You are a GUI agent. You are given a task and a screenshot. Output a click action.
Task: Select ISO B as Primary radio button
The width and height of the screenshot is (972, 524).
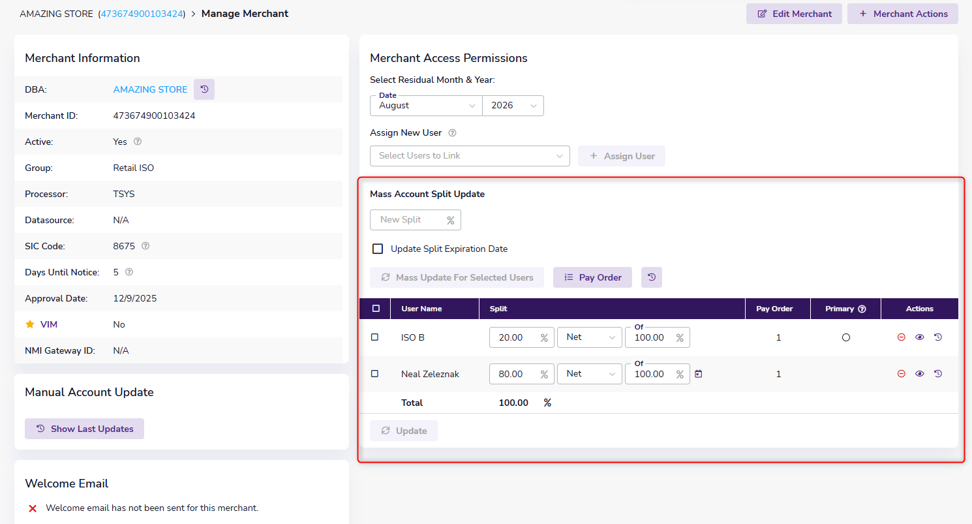(846, 337)
